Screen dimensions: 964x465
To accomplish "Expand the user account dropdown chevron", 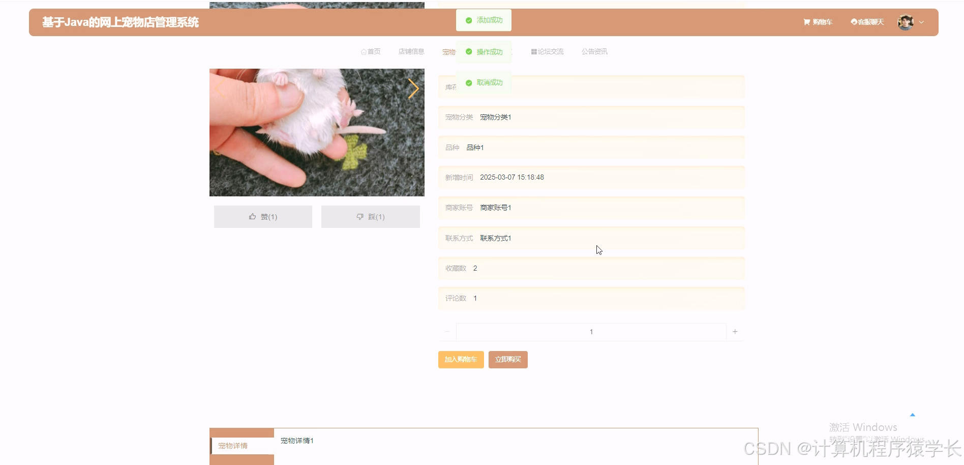I will pyautogui.click(x=921, y=22).
